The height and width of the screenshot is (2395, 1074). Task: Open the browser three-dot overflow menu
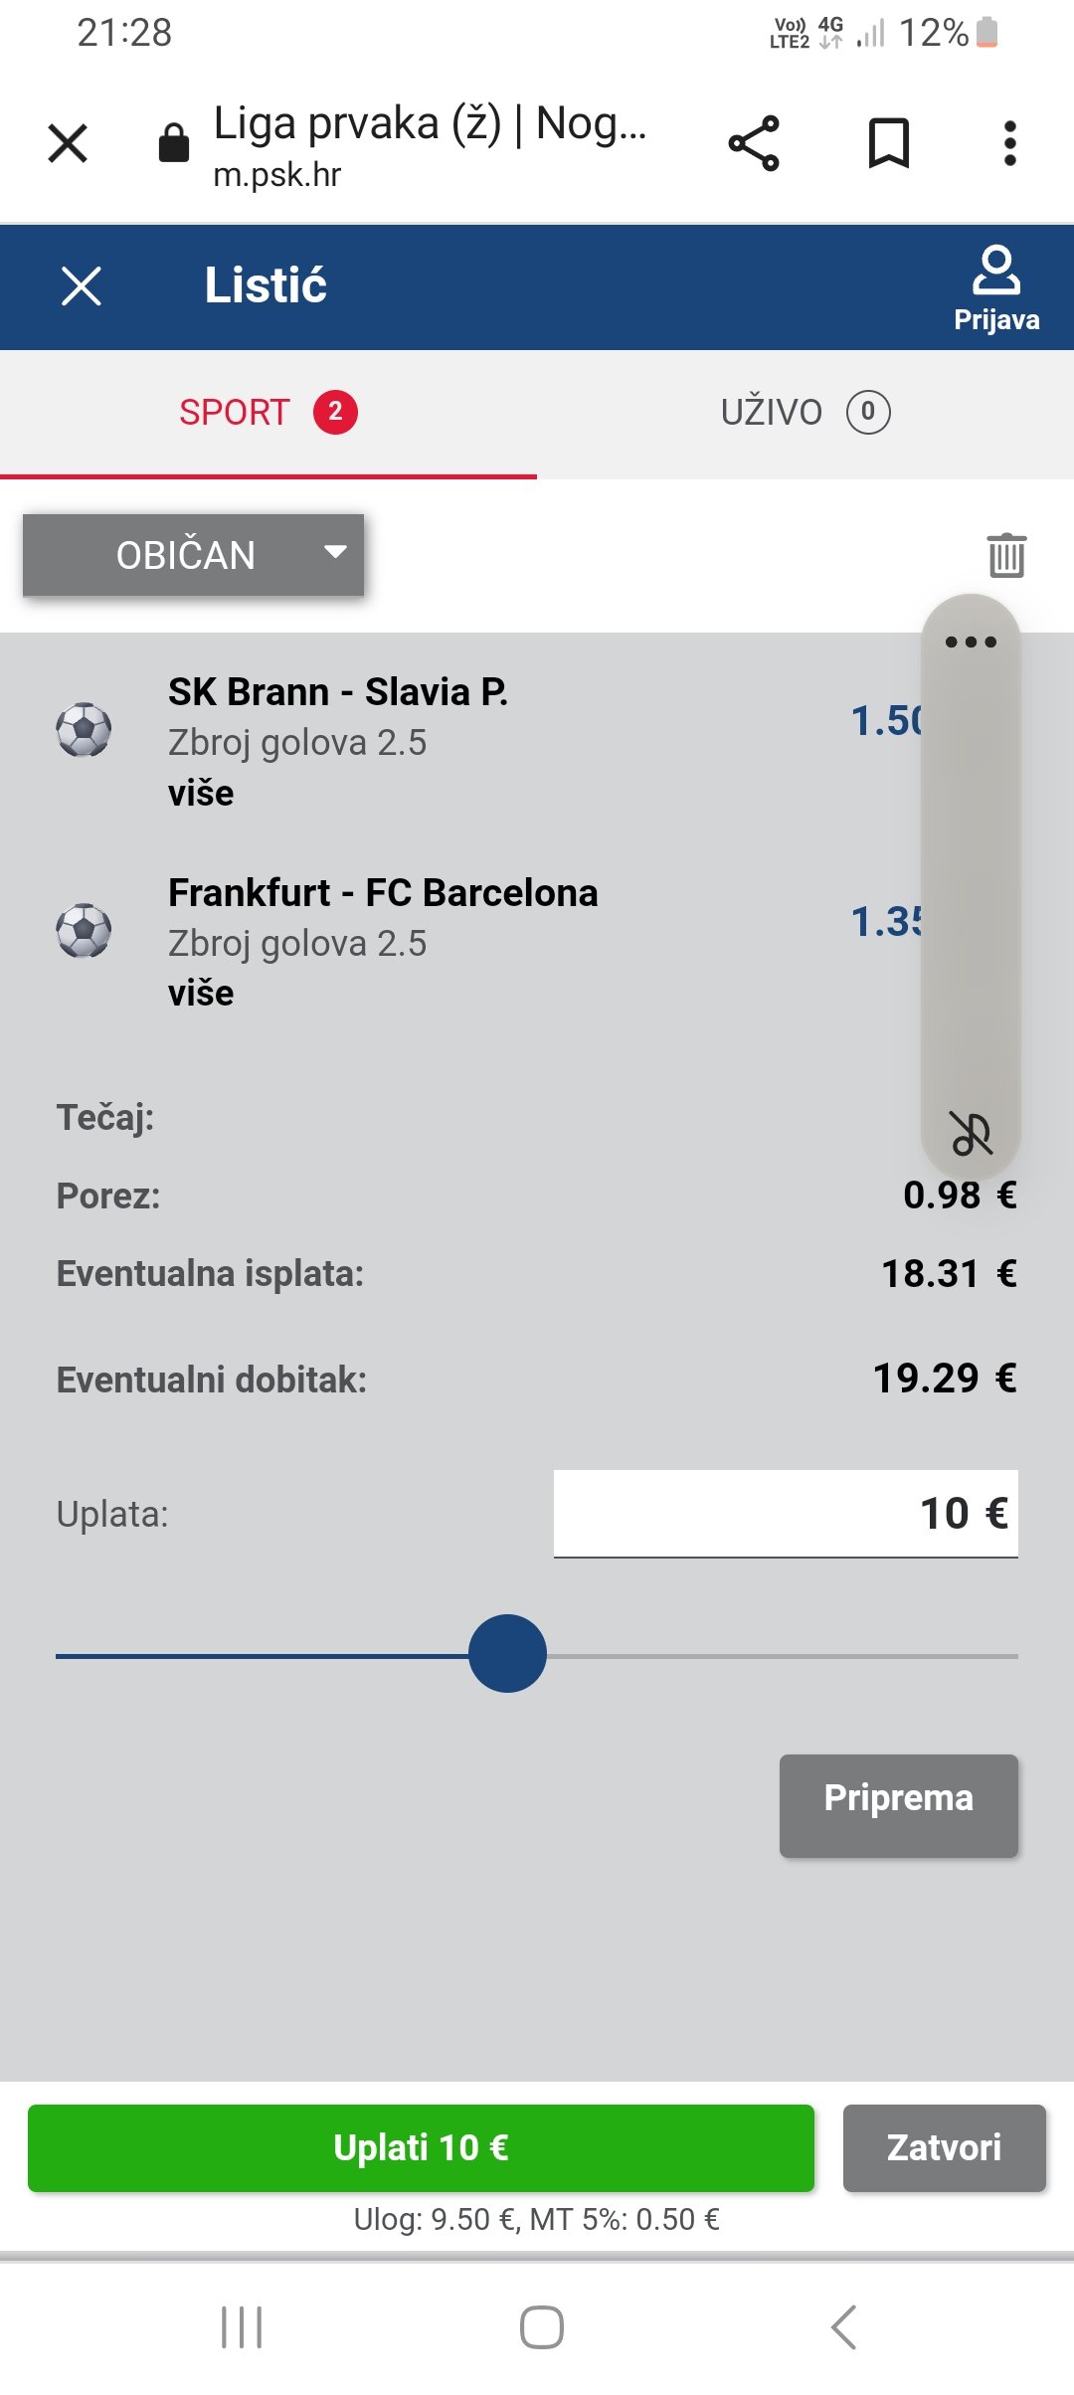1009,143
